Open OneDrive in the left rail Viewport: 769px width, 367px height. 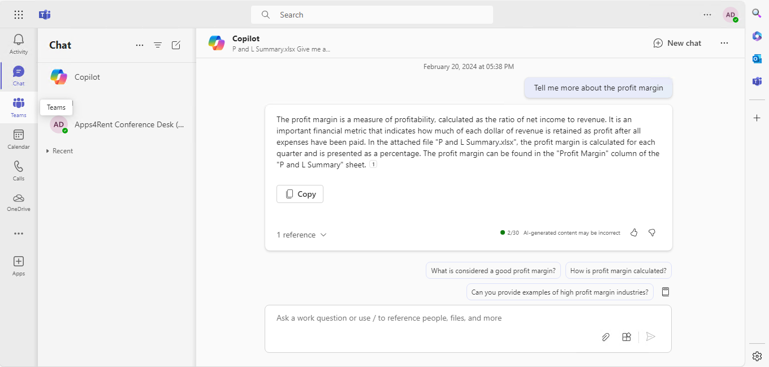point(19,202)
